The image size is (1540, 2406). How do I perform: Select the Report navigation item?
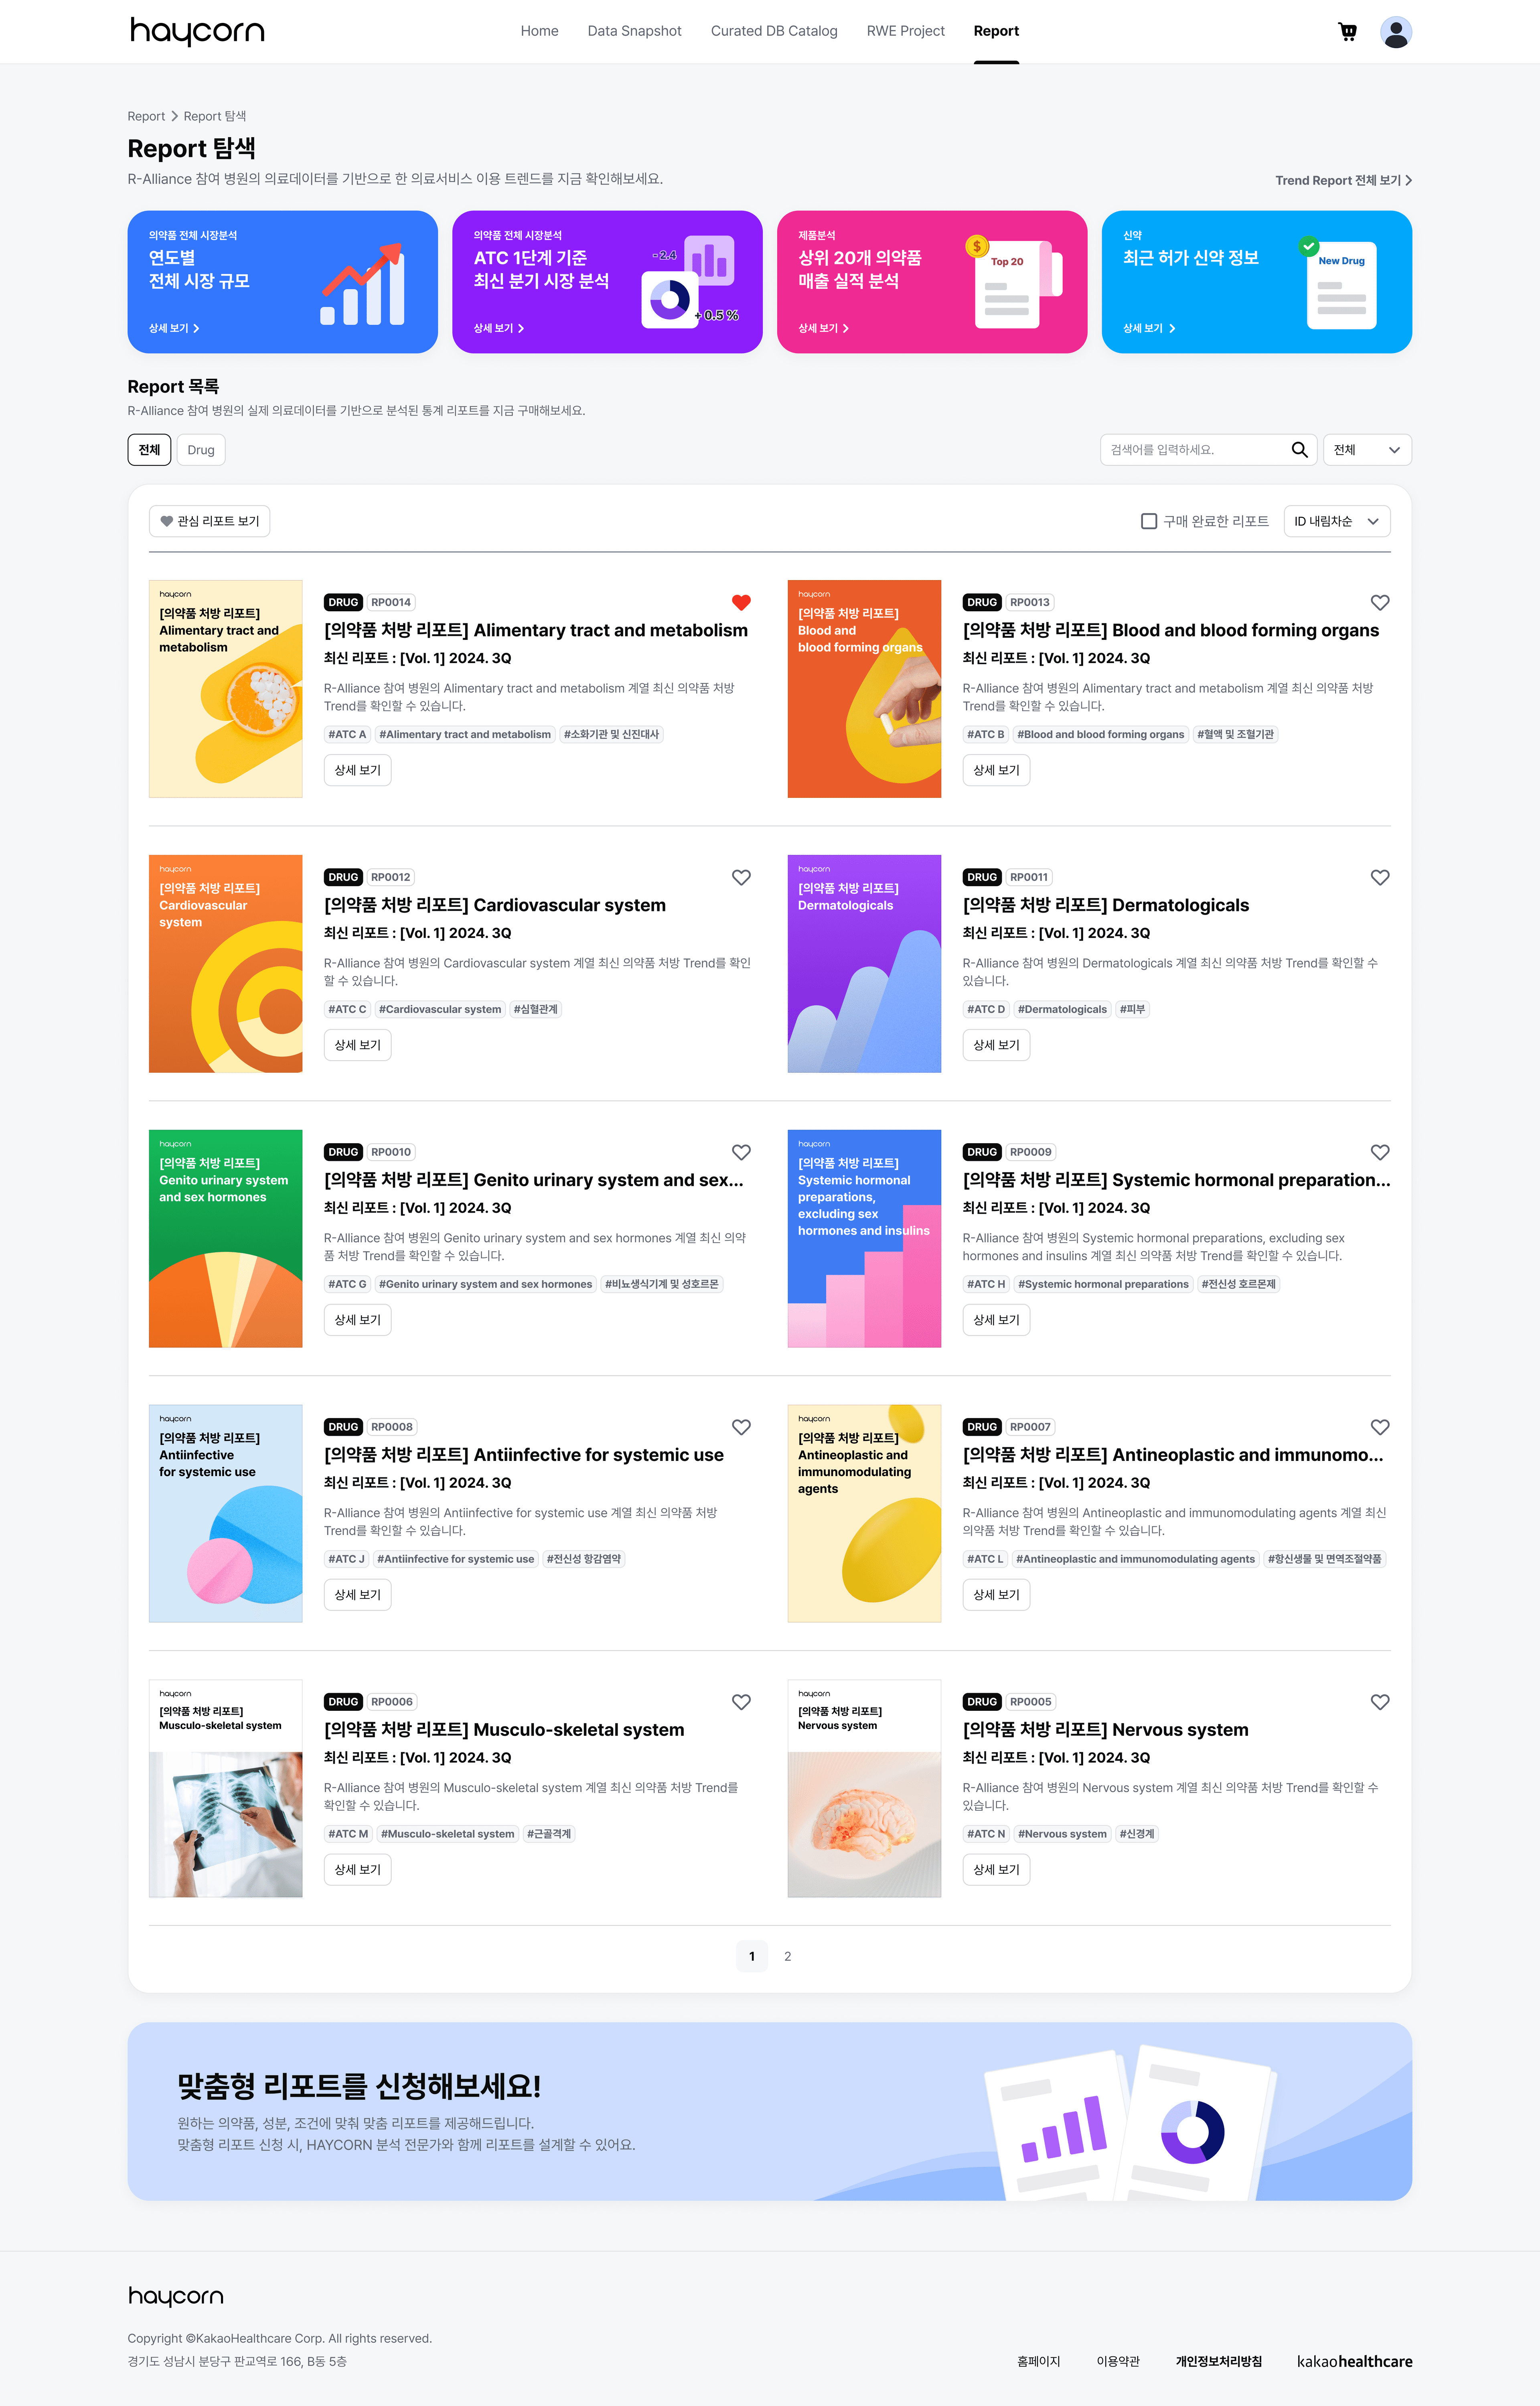pos(996,31)
